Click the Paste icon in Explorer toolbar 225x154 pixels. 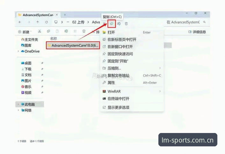coord(57,31)
